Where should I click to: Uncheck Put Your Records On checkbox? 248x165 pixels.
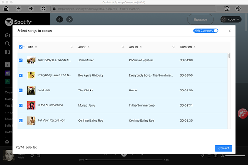(x=21, y=120)
